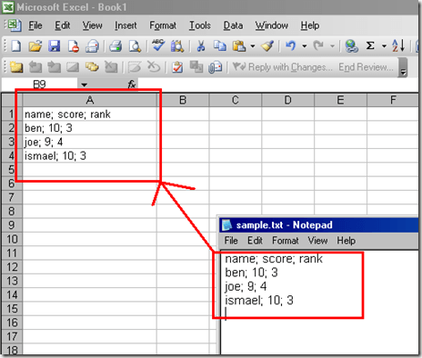Click the New Comment icon in reviewing toolbar

tap(16, 67)
